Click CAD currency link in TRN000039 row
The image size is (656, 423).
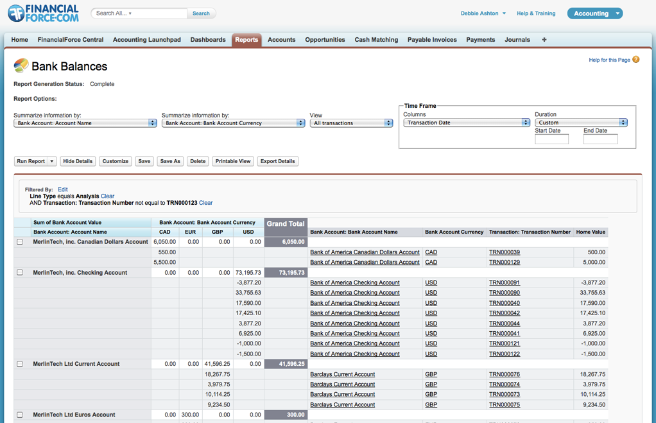point(431,252)
